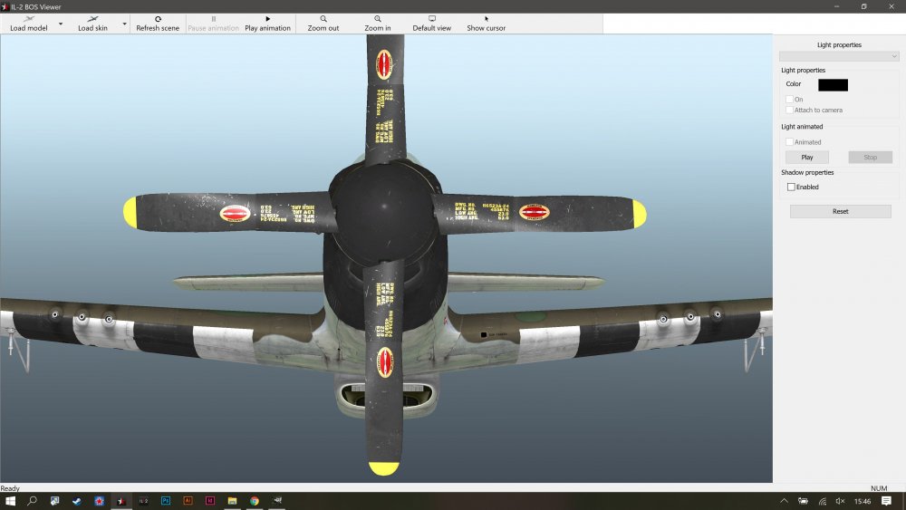Open Photoshop from the taskbar
This screenshot has width=906, height=510.
point(166,500)
